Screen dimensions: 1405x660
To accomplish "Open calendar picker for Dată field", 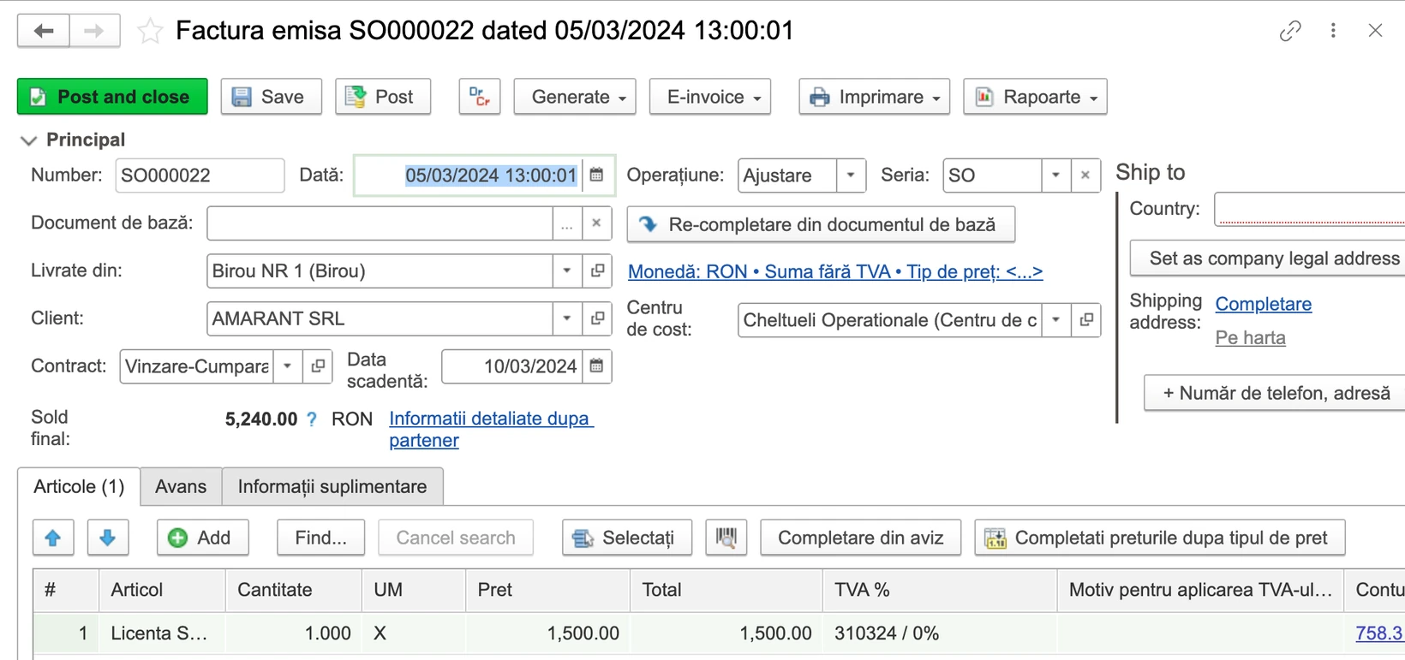I will coord(597,175).
